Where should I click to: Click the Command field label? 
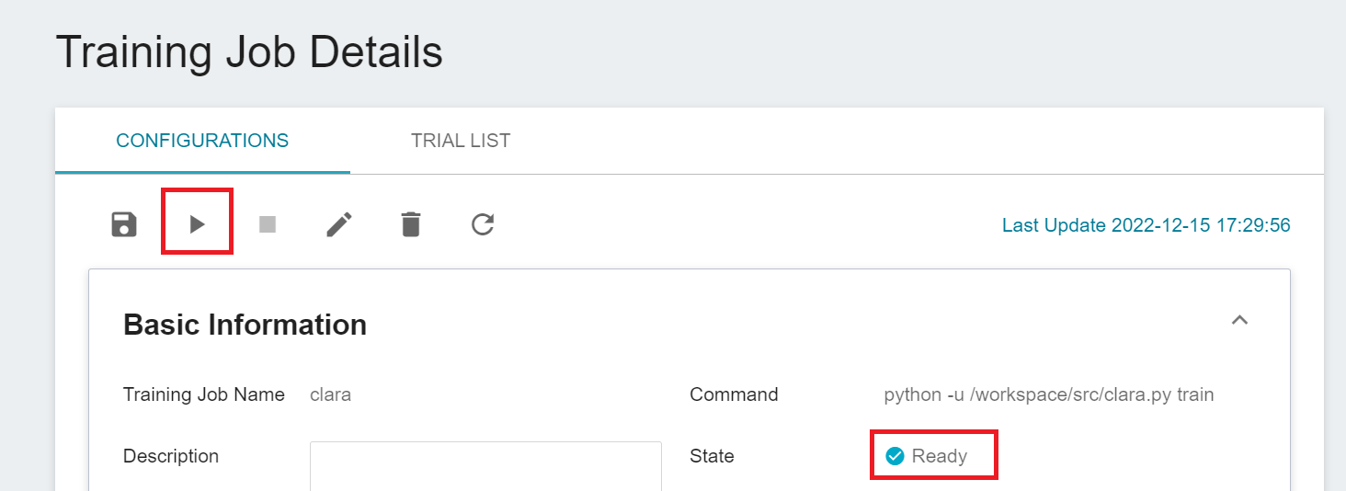tap(734, 395)
